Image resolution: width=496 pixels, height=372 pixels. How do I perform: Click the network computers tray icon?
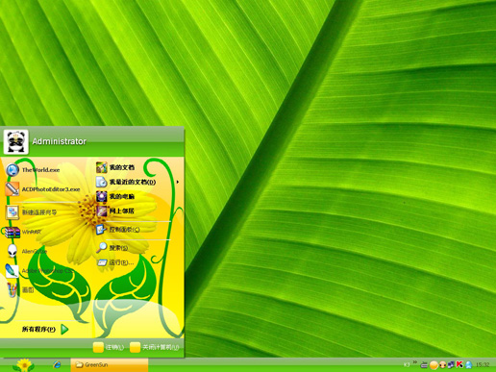click(x=451, y=364)
